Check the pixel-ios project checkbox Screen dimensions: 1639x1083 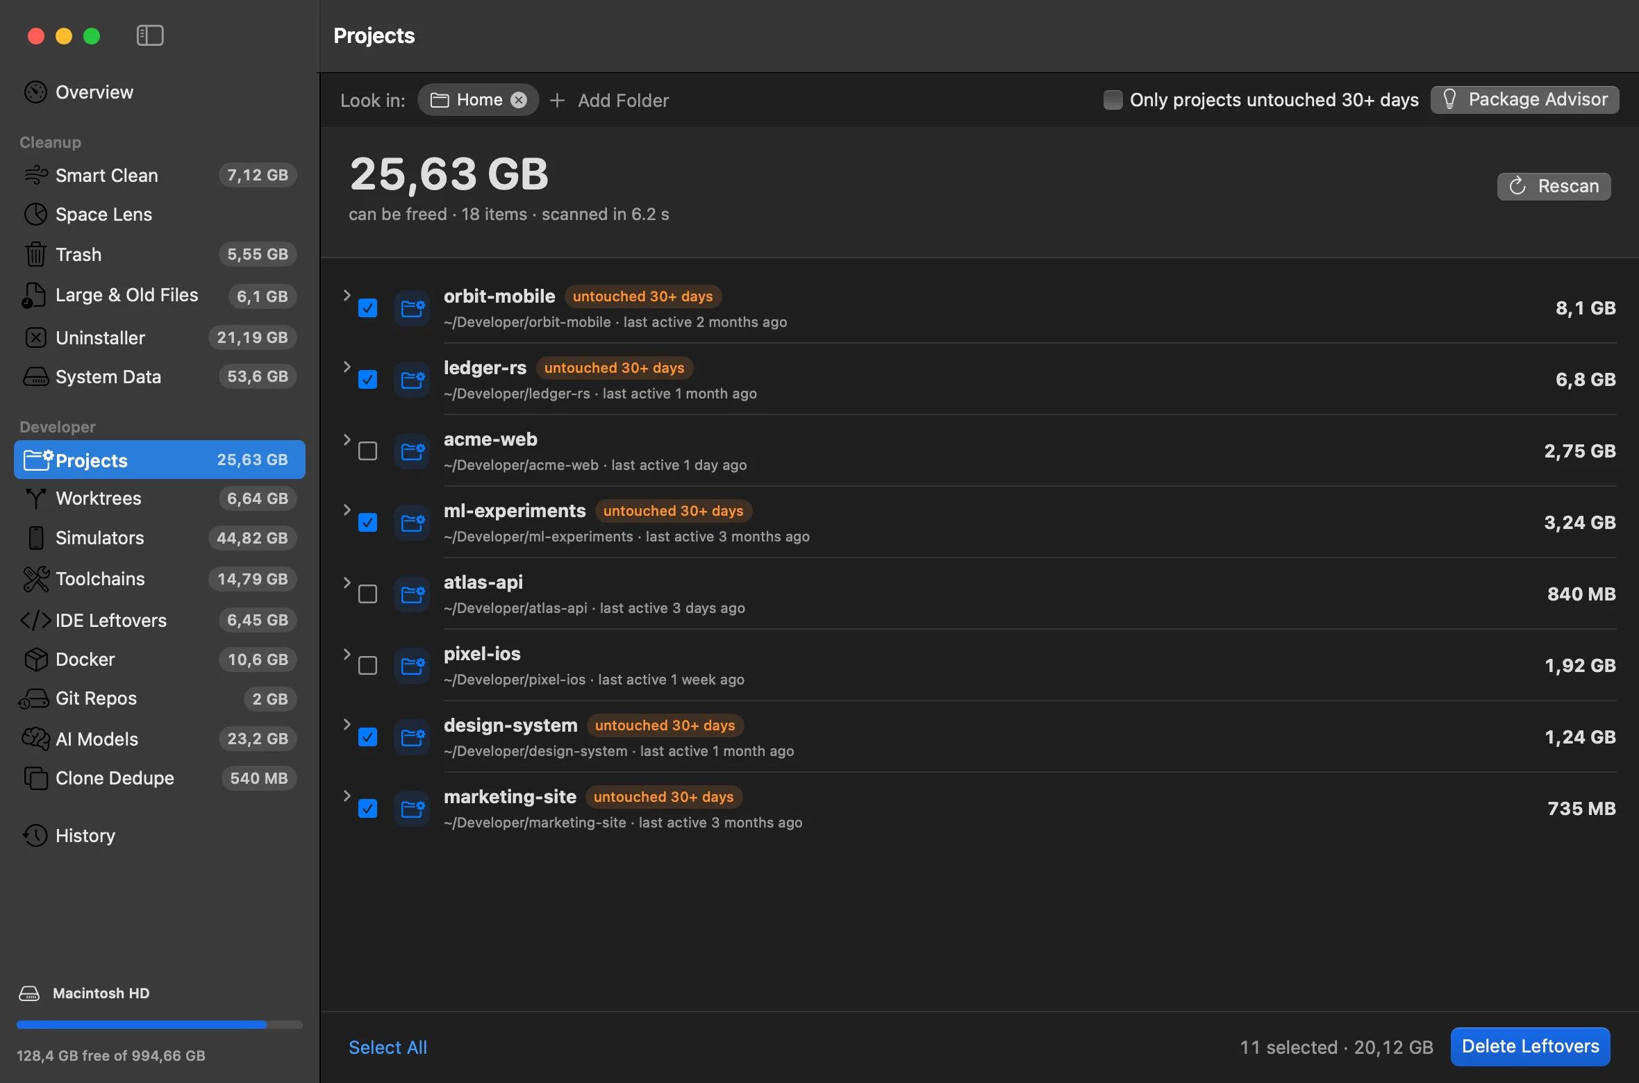pos(367,666)
